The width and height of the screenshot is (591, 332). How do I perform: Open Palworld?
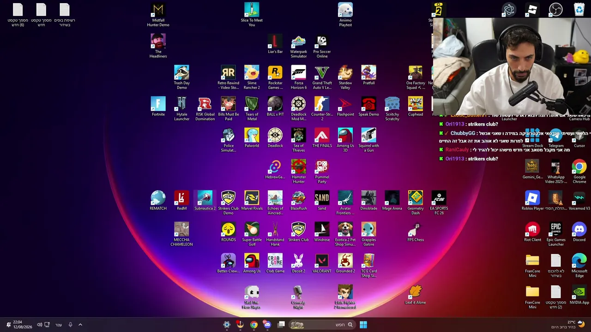[x=252, y=135]
